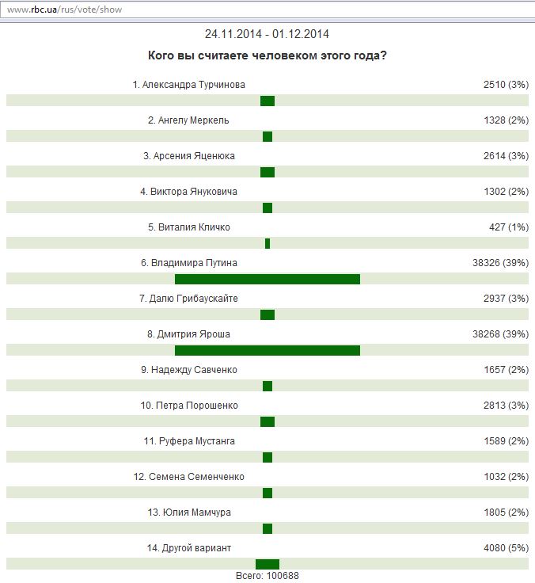Image resolution: width=535 pixels, height=583 pixels.
Task: Select option 9 Надежду Савченко
Action: tap(188, 370)
